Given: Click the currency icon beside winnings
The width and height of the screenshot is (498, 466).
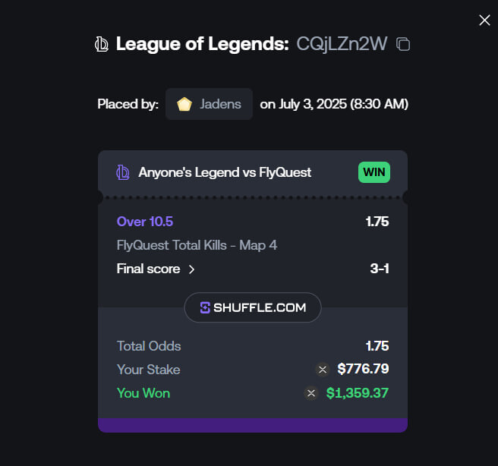Looking at the screenshot, I should click(x=311, y=393).
